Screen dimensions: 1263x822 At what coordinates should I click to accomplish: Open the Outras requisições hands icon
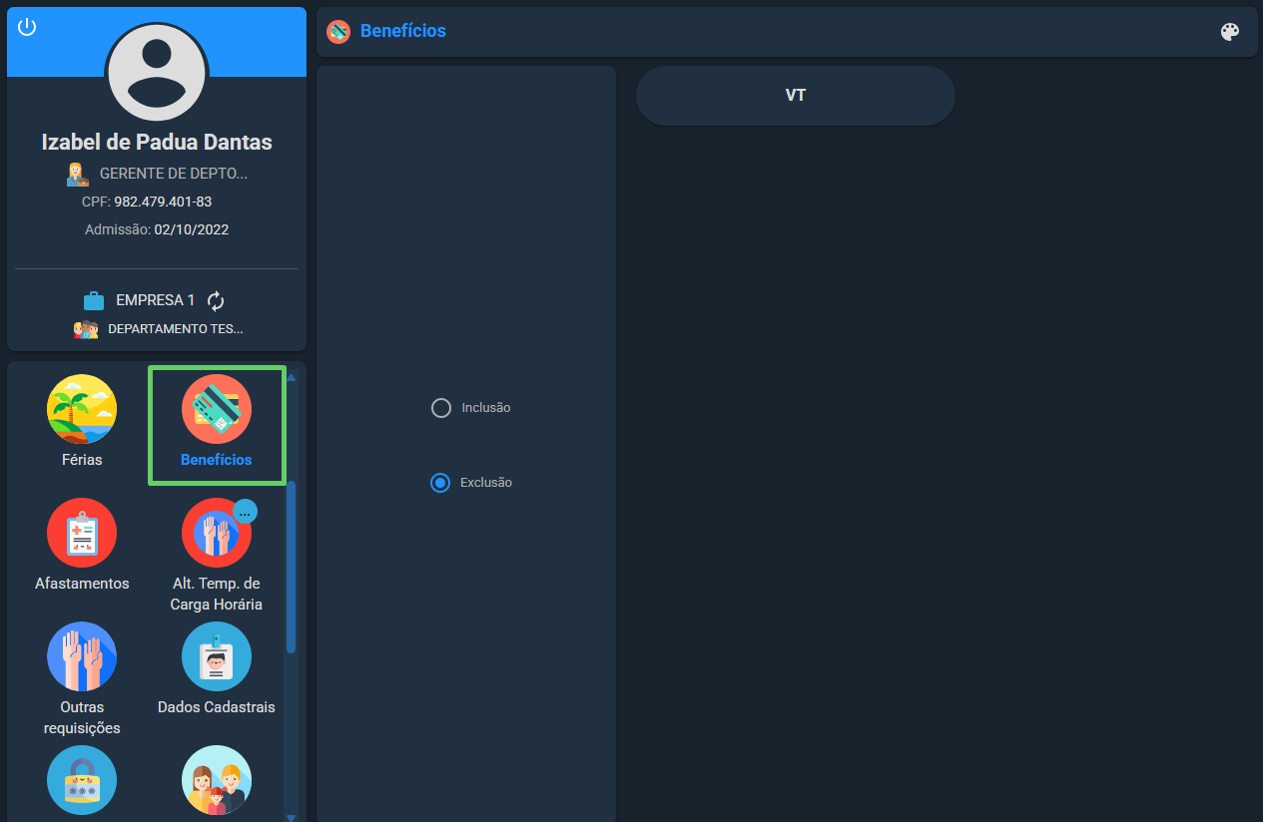[82, 656]
